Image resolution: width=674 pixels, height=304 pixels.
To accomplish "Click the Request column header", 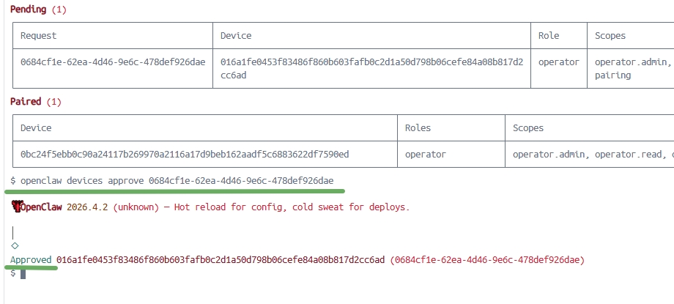I will pyautogui.click(x=113, y=36).
